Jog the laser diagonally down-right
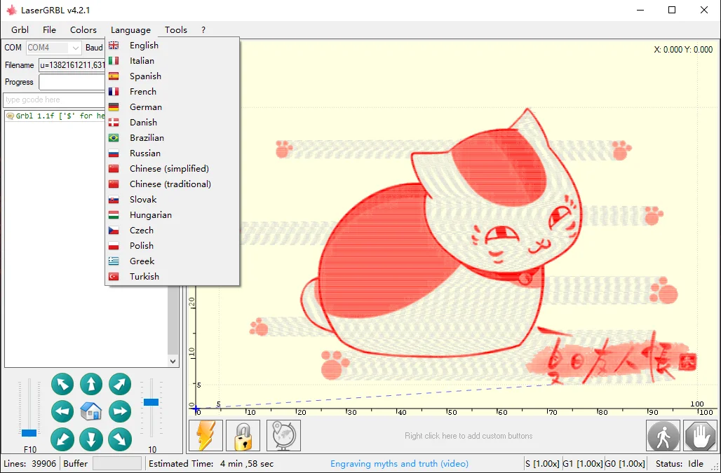721x473 pixels. [x=120, y=439]
